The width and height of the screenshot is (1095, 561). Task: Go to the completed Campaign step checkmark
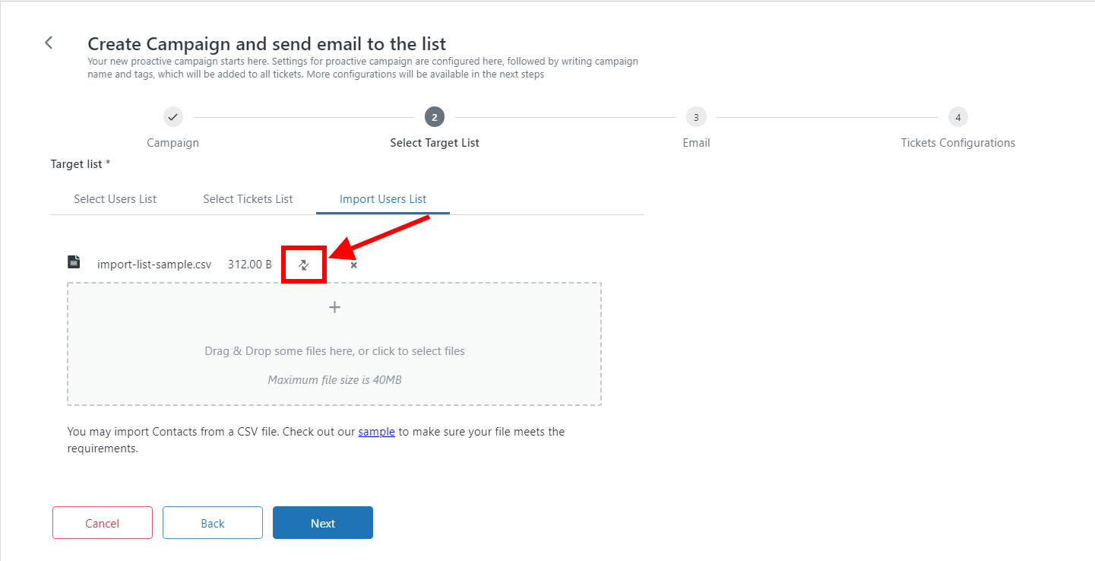click(x=173, y=117)
